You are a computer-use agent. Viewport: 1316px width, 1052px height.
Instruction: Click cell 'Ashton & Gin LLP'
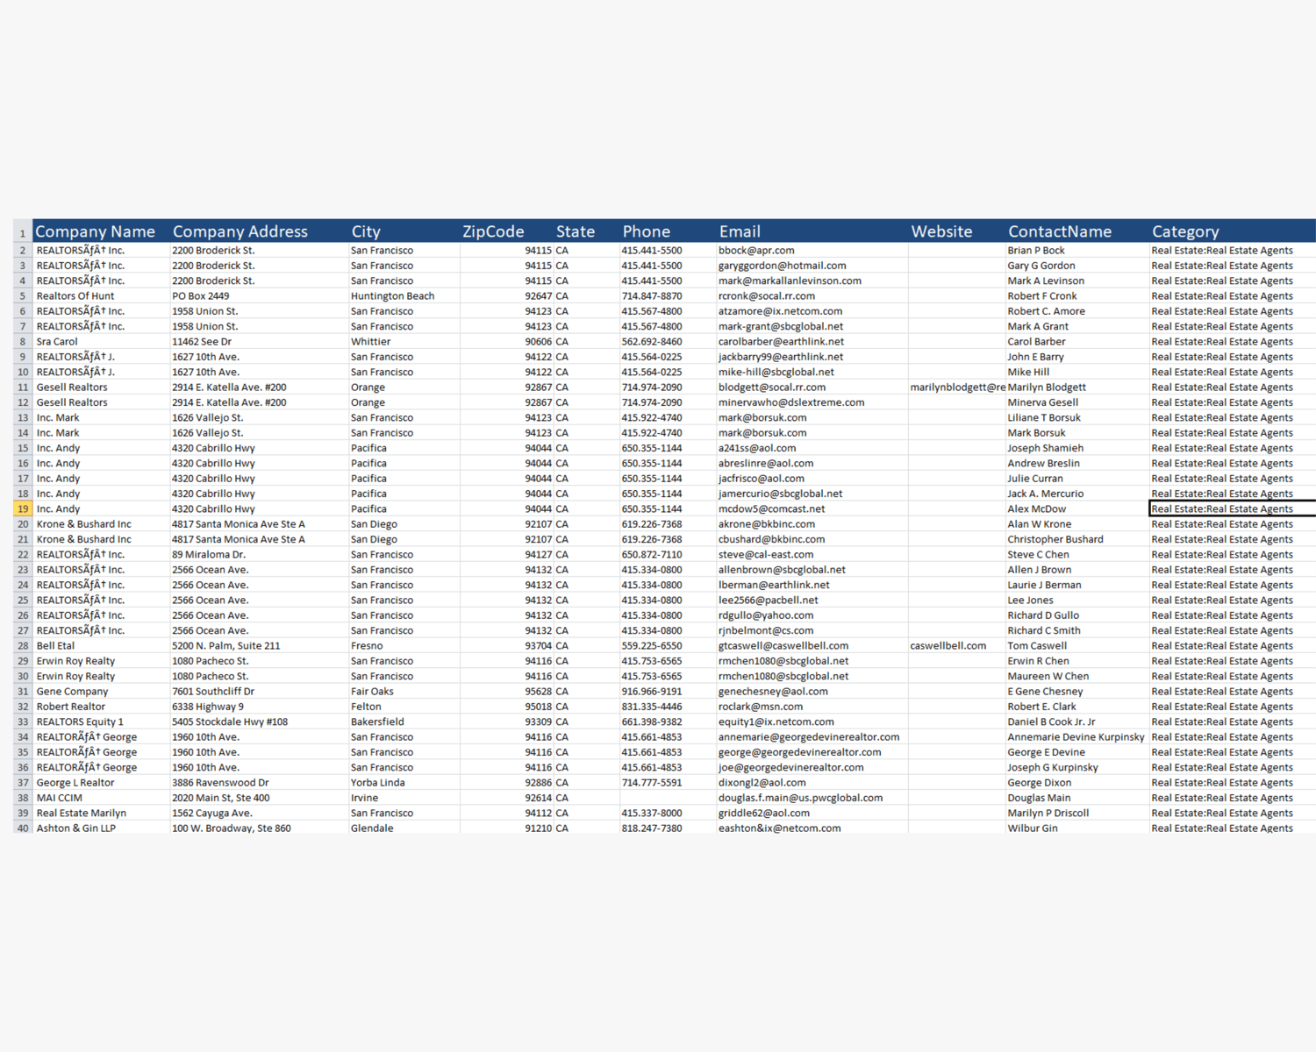101,828
